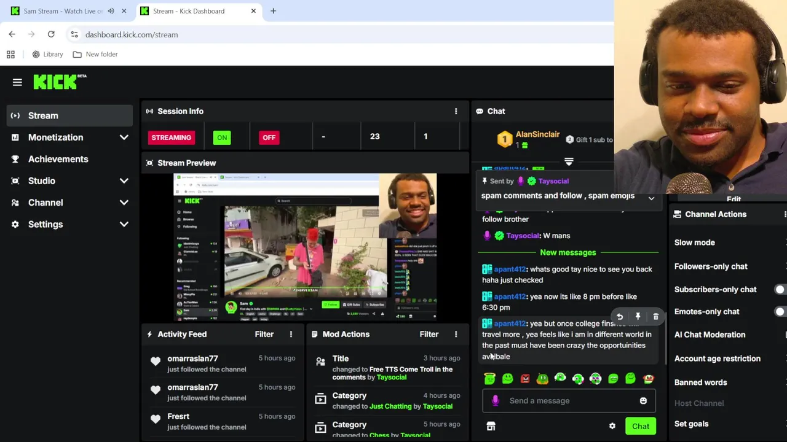Click Taysocial link in Title change row
The width and height of the screenshot is (787, 442).
point(391,378)
